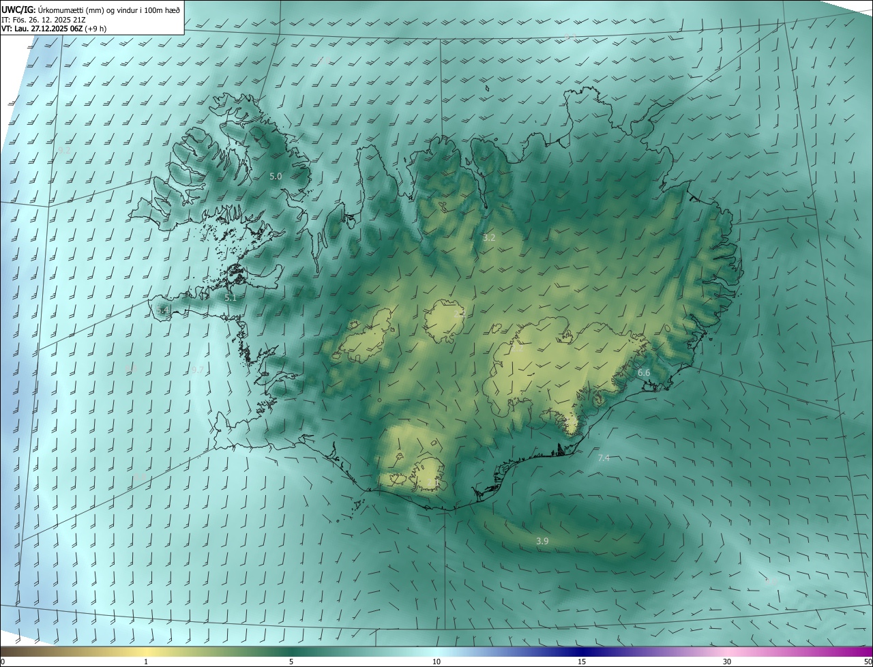Click the valid time line "VT: Lau. 27.12.2025 06Z (+9 h)"
The height and width of the screenshot is (667, 873).
[54, 29]
